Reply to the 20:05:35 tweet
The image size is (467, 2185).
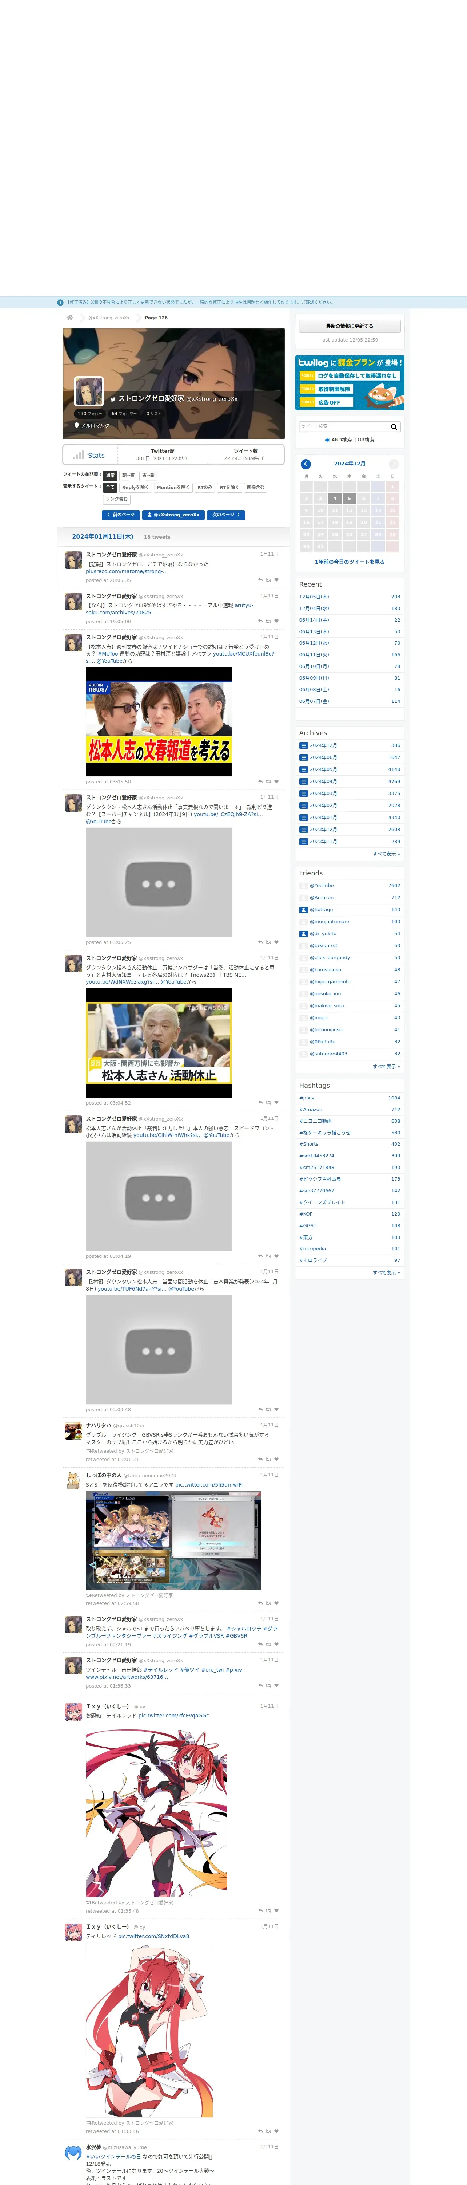pyautogui.click(x=260, y=580)
